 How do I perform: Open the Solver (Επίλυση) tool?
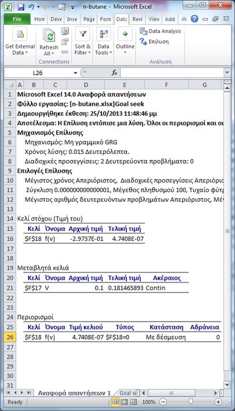click(x=154, y=41)
